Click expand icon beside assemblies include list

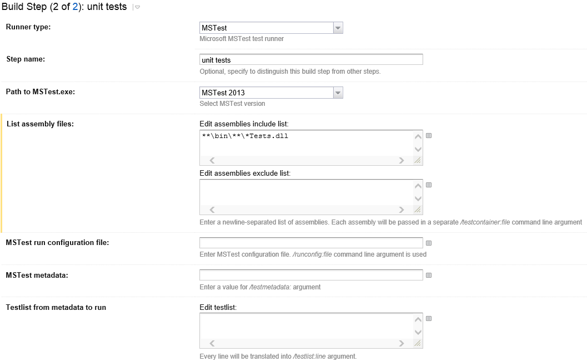tap(429, 136)
